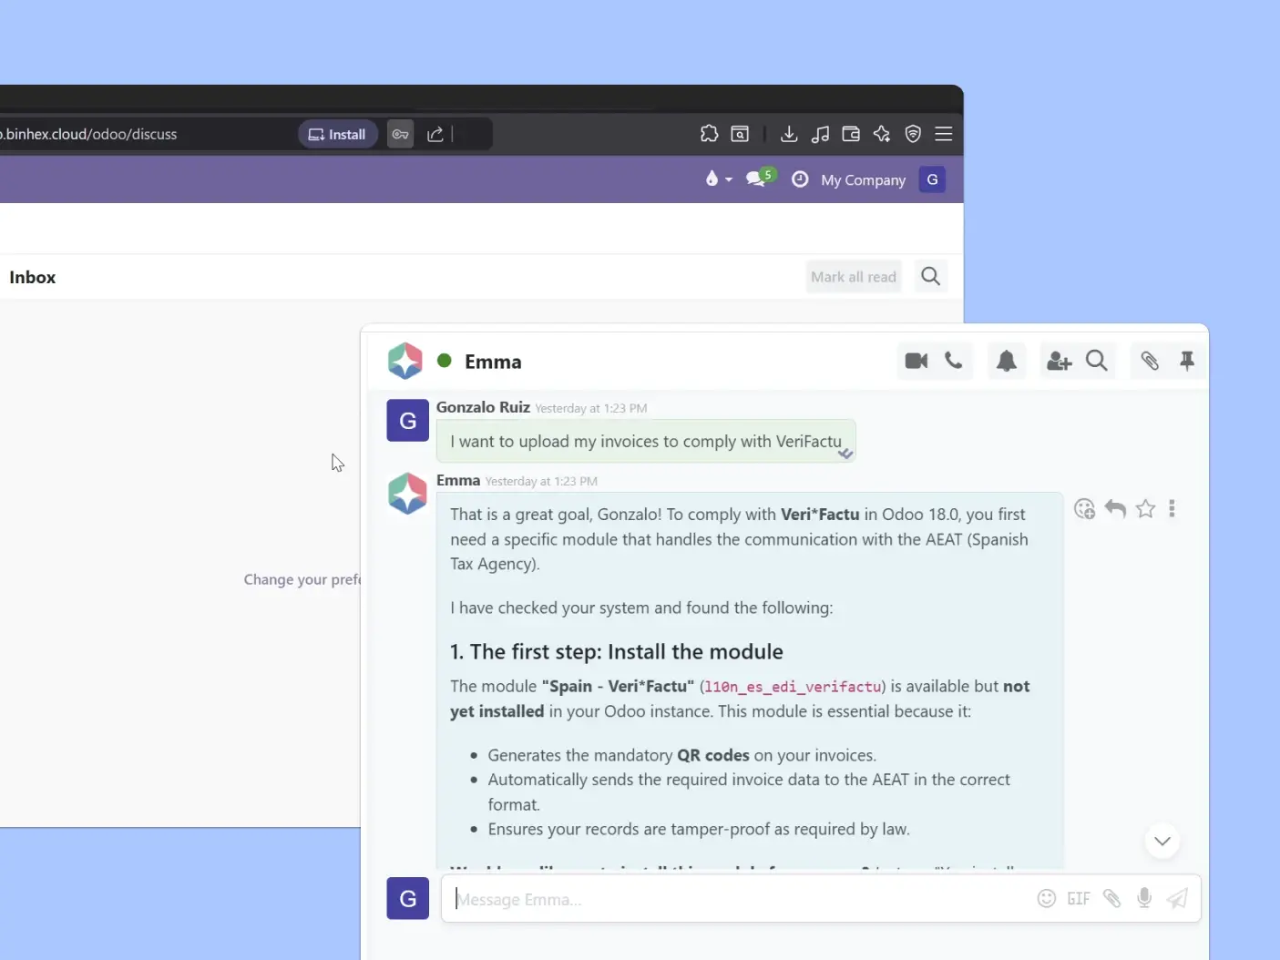The image size is (1280, 960).
Task: Click the "Yesterday at 1:23 PM" timestamp on Gonzalo's message
Action: 591,408
